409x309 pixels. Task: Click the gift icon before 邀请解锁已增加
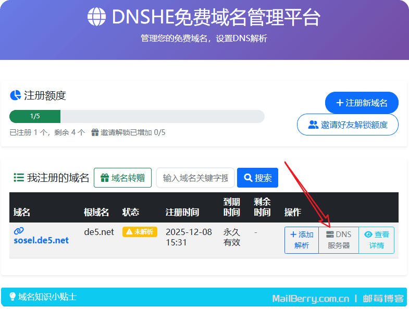95,132
